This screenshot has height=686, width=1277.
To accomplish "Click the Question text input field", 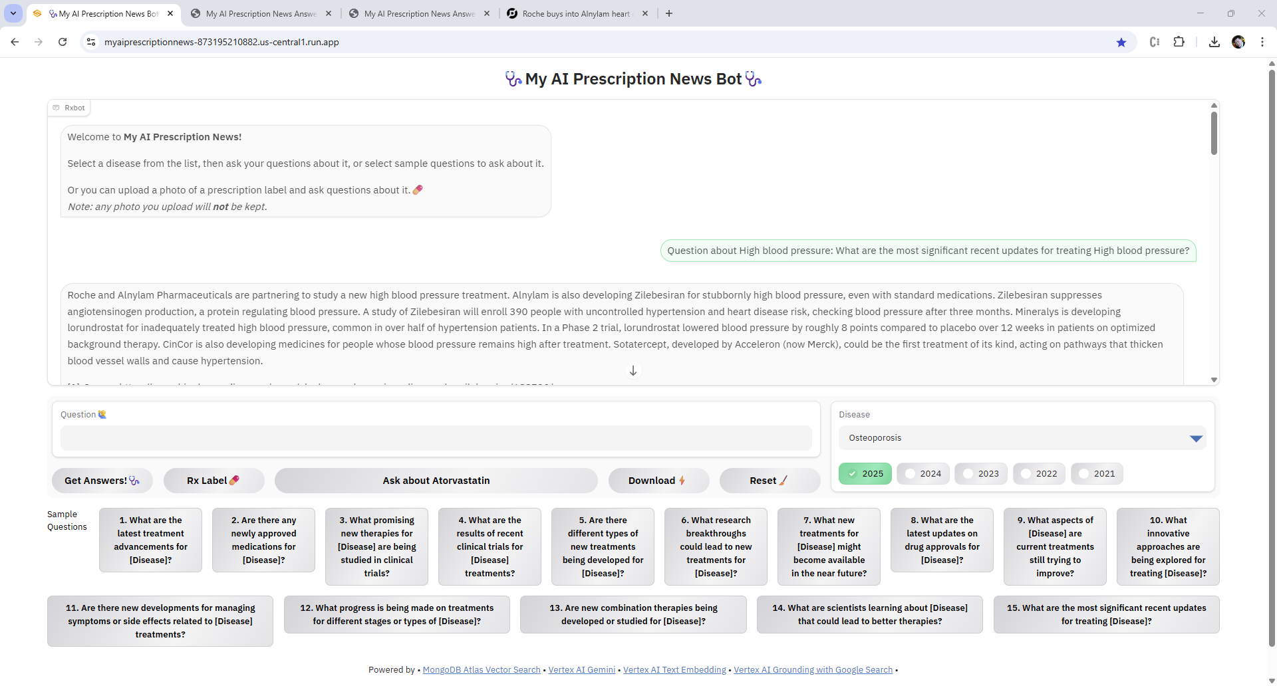I will (x=436, y=438).
